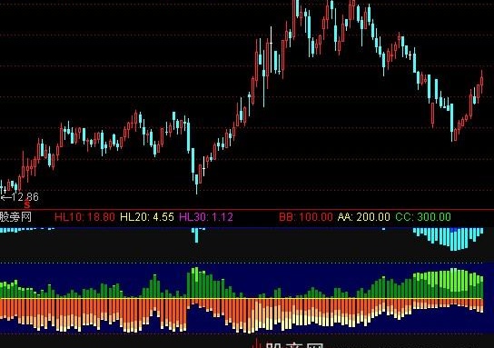Click the HL20: 4.55 indicator value
The height and width of the screenshot is (348, 494).
(147, 217)
